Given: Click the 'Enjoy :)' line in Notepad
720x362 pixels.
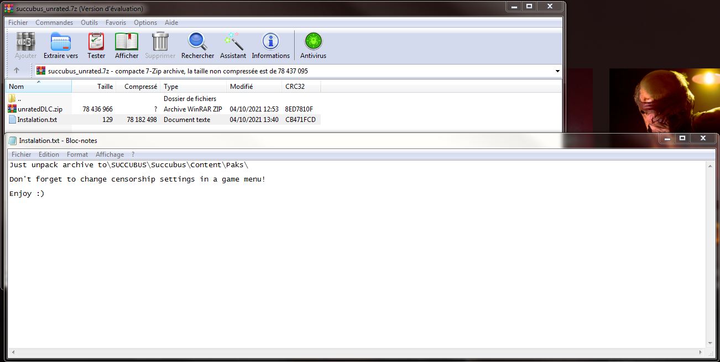Looking at the screenshot, I should (x=27, y=194).
